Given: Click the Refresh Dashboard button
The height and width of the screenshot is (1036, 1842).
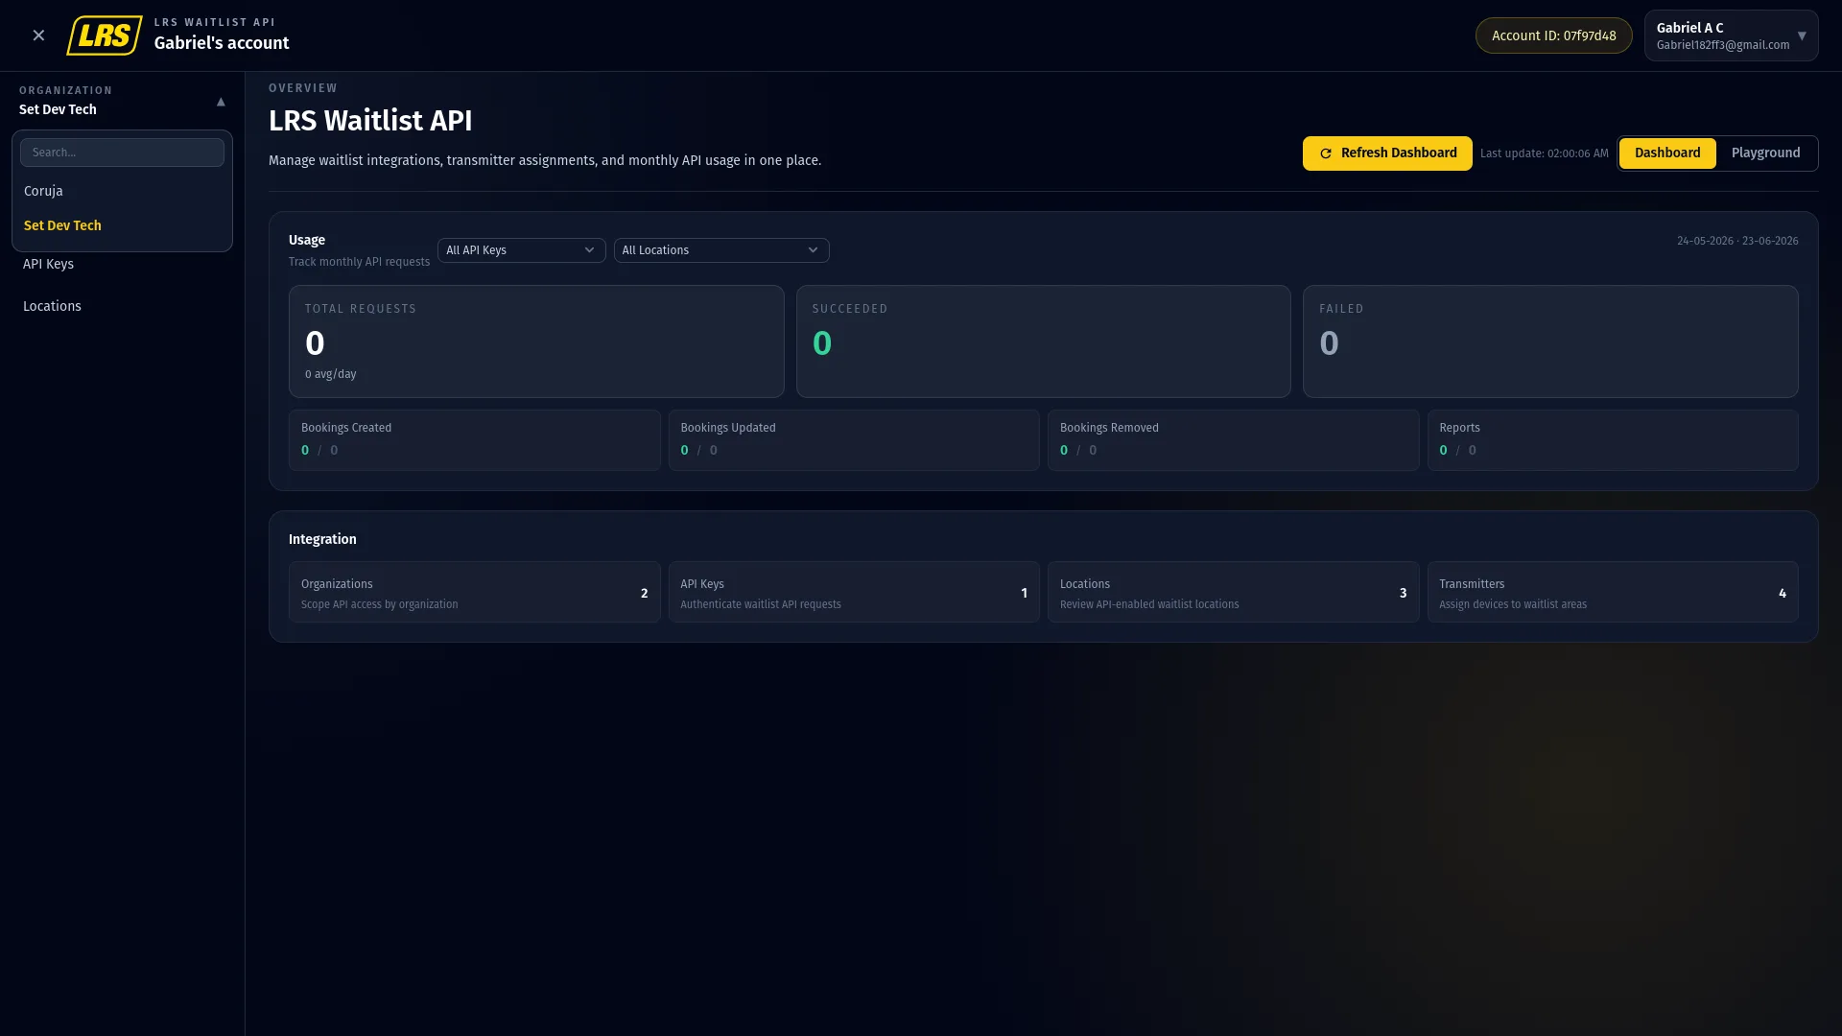Looking at the screenshot, I should pos(1387,153).
